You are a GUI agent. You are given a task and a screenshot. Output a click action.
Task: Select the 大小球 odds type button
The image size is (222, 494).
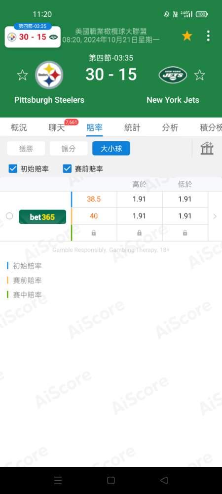click(111, 148)
